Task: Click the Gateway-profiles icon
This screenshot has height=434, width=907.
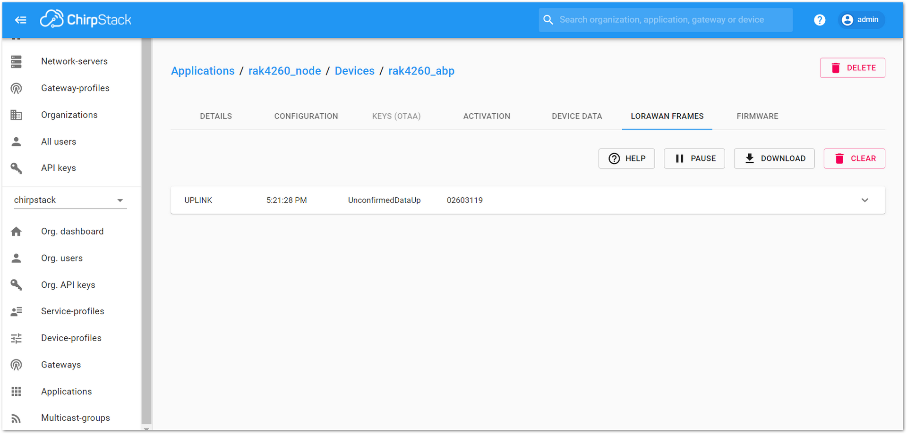Action: [17, 88]
